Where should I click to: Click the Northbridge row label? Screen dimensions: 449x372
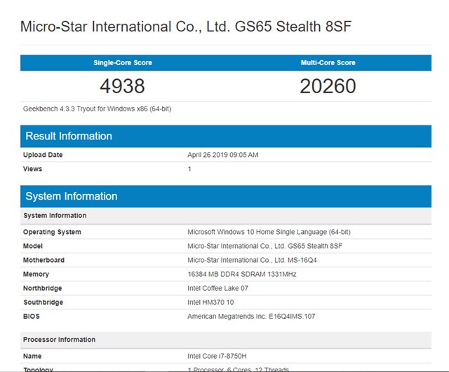42,288
